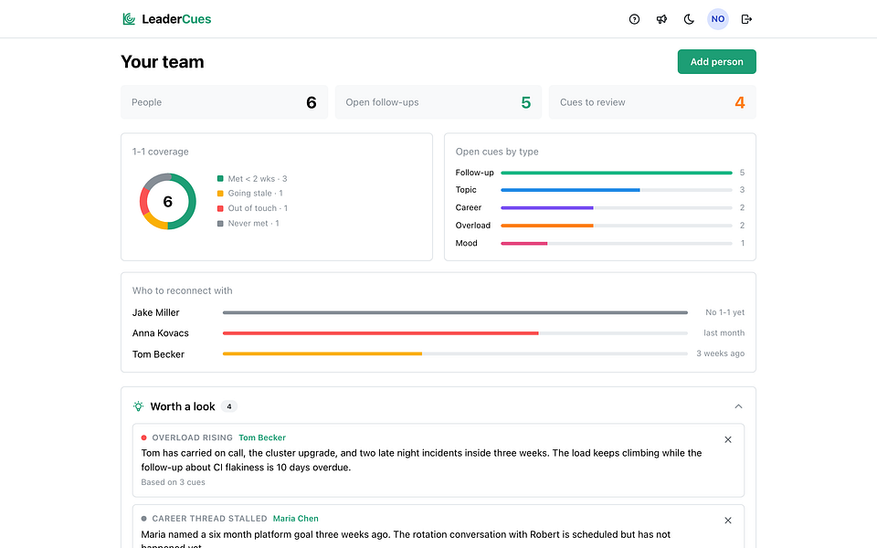Select the 'Going stale · 1' legend entry
The image size is (877, 548).
[x=250, y=194]
